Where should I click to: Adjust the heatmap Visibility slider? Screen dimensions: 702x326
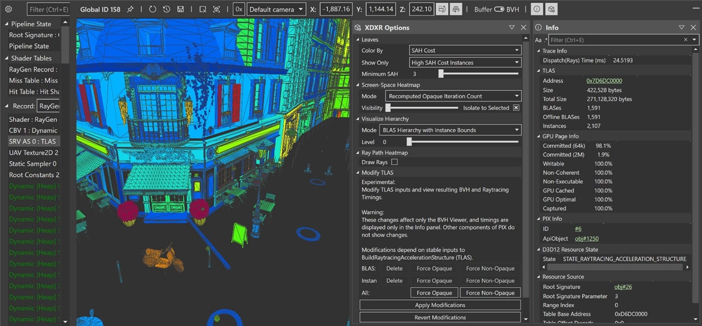(388, 107)
